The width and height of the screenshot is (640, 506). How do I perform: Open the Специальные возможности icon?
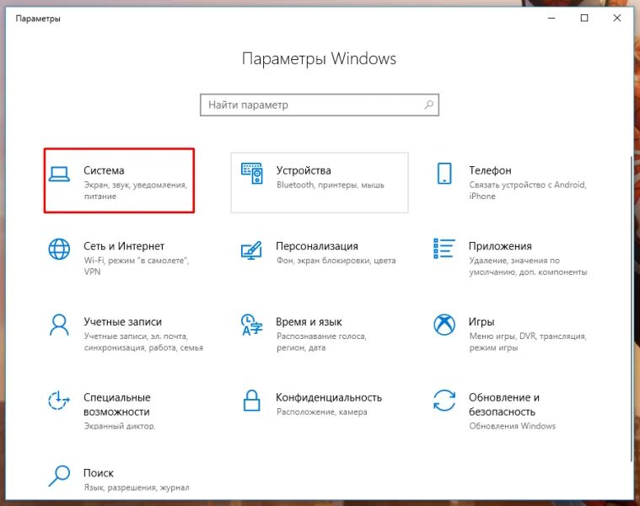(x=59, y=401)
